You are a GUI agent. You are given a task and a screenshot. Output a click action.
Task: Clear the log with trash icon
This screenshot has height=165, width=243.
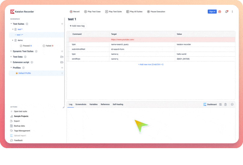click(x=226, y=104)
